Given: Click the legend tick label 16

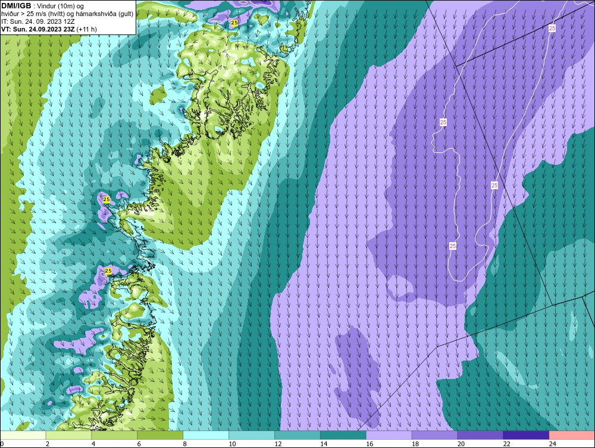Looking at the screenshot, I should point(369,444).
